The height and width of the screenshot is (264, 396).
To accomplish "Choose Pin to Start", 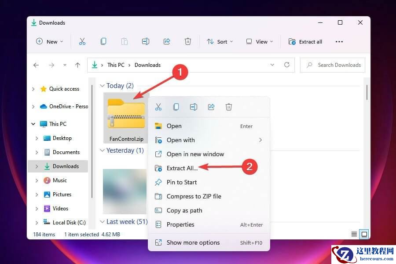I will click(209, 182).
